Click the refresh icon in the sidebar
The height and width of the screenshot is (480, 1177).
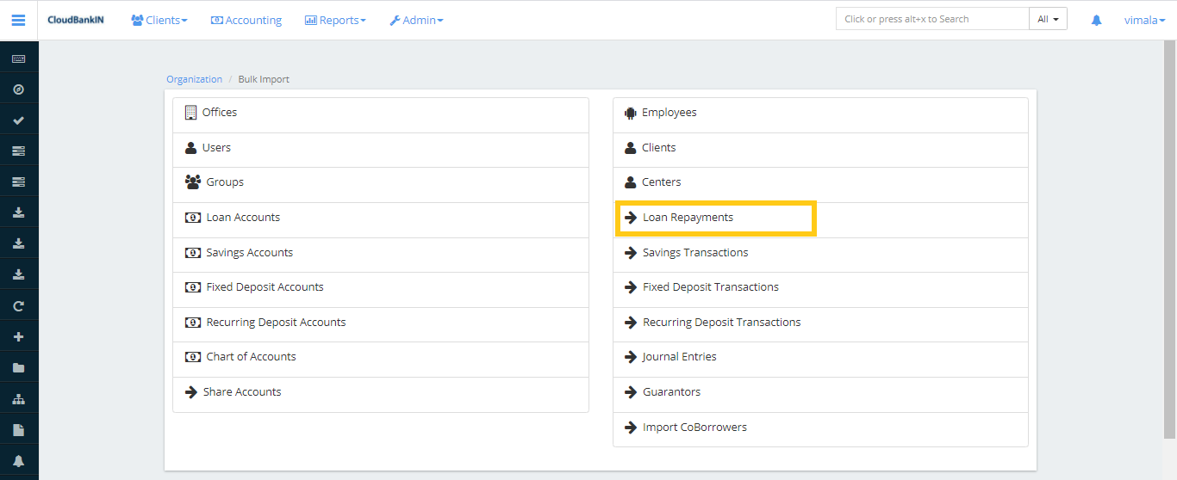click(x=18, y=306)
